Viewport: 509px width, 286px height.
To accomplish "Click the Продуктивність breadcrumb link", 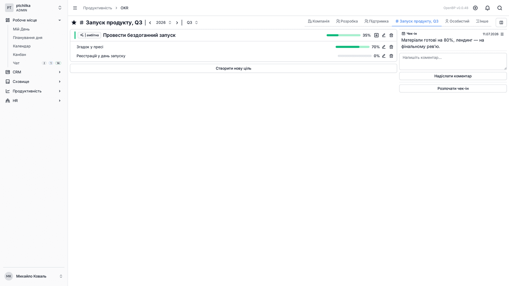I will 97,8.
